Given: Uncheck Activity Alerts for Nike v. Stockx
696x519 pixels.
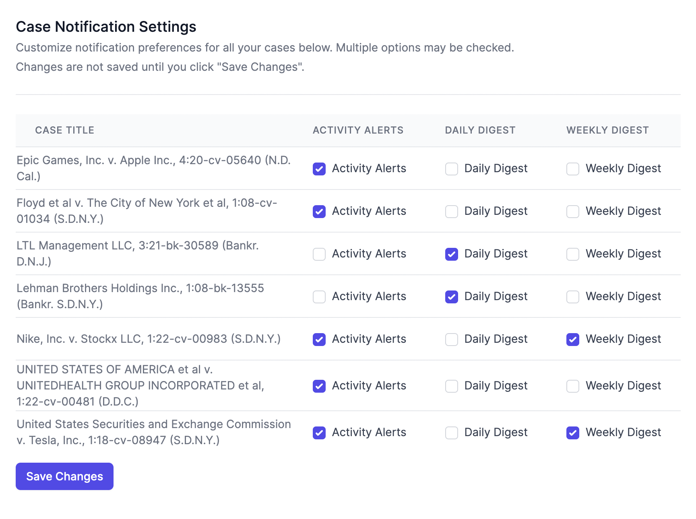Looking at the screenshot, I should click(x=319, y=340).
